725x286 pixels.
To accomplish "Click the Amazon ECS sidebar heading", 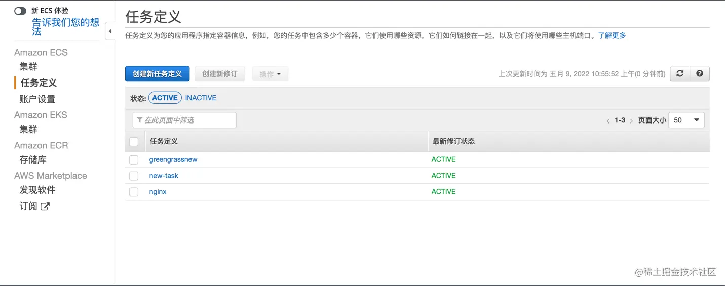I will [x=41, y=52].
